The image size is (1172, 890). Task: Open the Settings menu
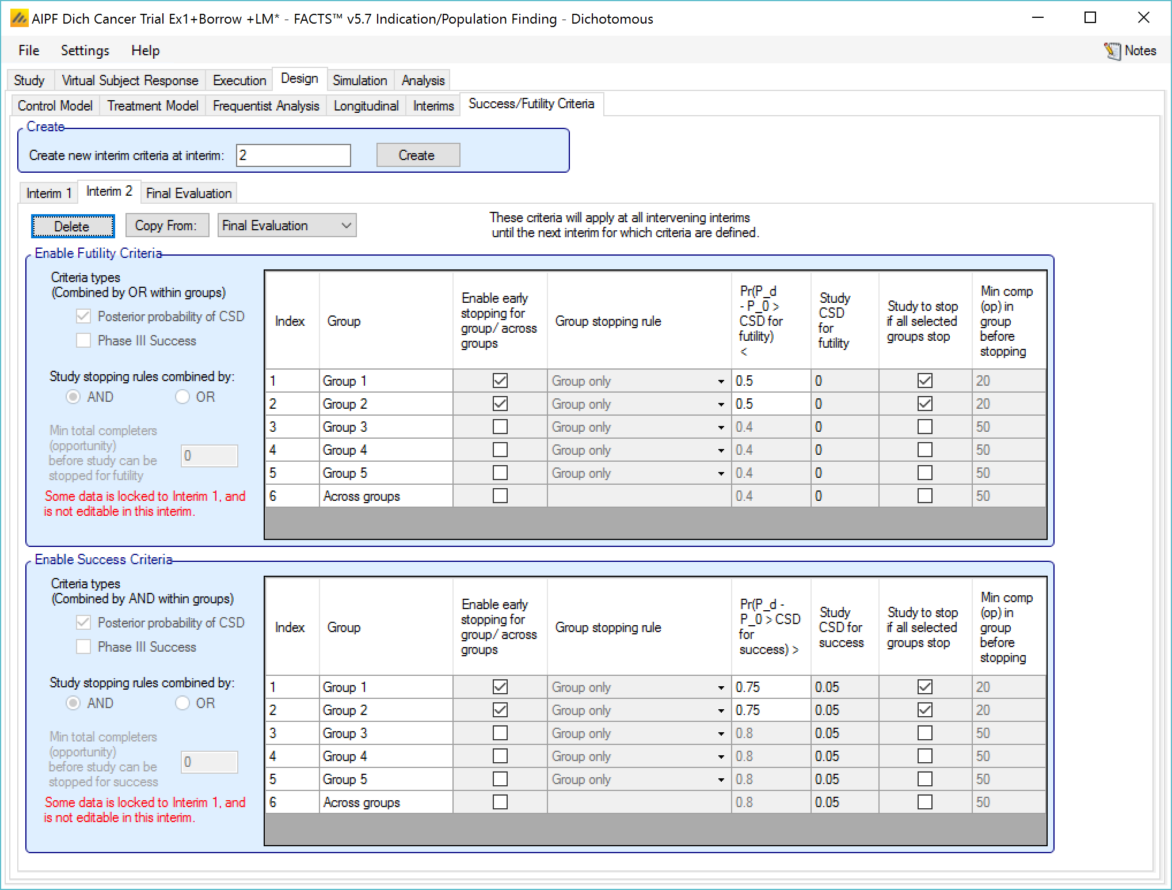85,51
